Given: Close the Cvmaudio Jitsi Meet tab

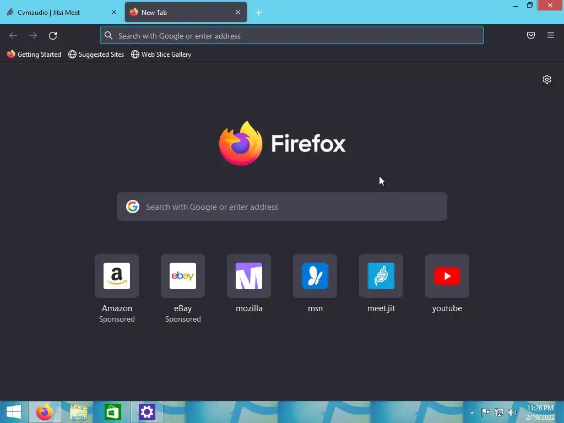Looking at the screenshot, I should [114, 12].
